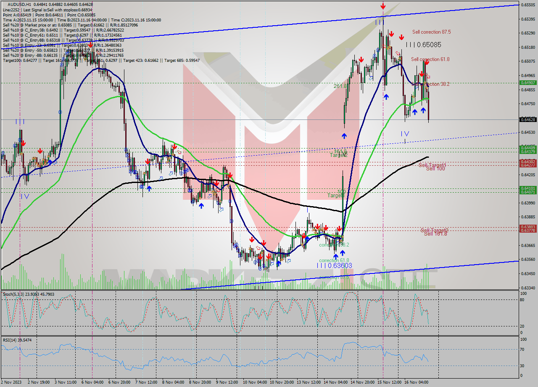Click the green price tag 0.64101
The image size is (538, 387).
528,188
